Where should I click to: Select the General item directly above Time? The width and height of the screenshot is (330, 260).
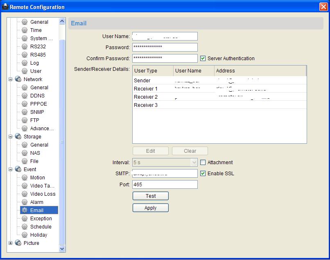pyautogui.click(x=39, y=22)
